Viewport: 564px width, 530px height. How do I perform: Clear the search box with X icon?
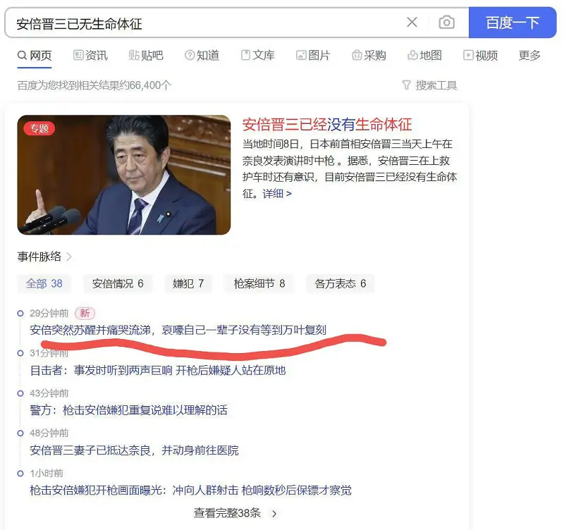412,23
